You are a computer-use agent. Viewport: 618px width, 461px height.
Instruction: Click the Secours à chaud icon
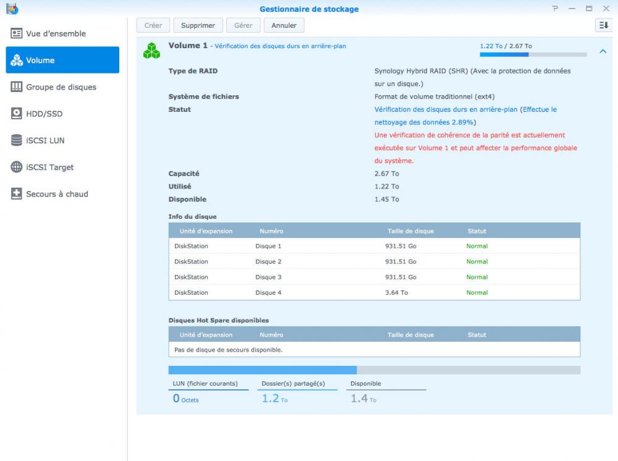coord(17,194)
